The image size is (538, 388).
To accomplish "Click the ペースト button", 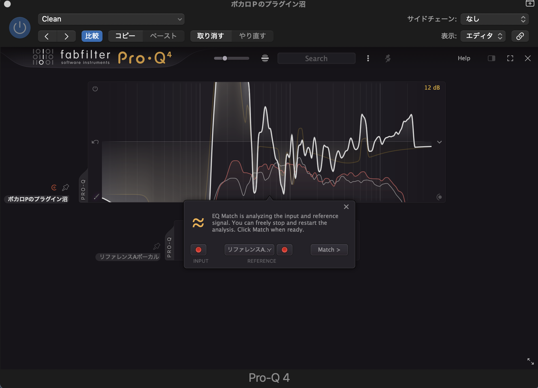I will click(163, 36).
